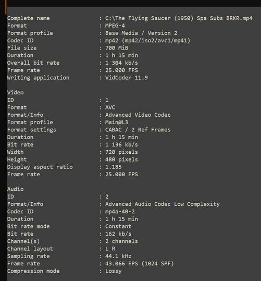Click the Overall bit rate 1 304 kb/s value
Viewport: 261px width, 281px height.
point(121,63)
